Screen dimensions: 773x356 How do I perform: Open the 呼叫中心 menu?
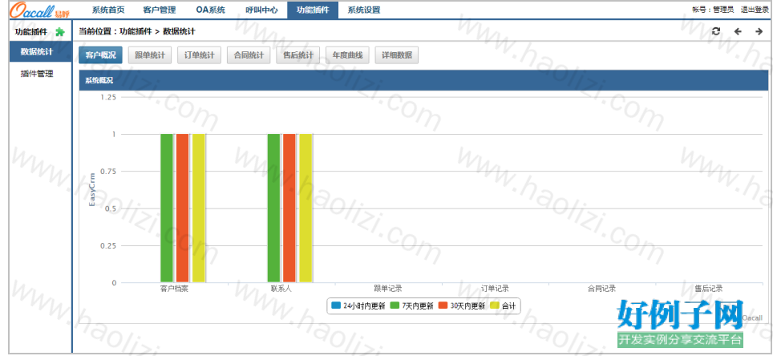tap(261, 10)
